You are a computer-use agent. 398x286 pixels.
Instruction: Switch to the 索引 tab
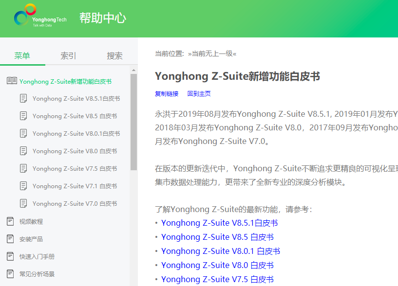click(x=68, y=55)
